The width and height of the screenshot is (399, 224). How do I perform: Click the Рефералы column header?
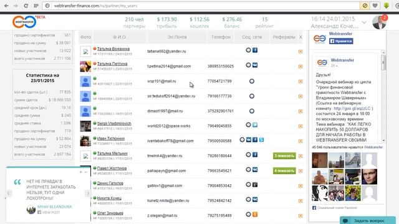[284, 37]
